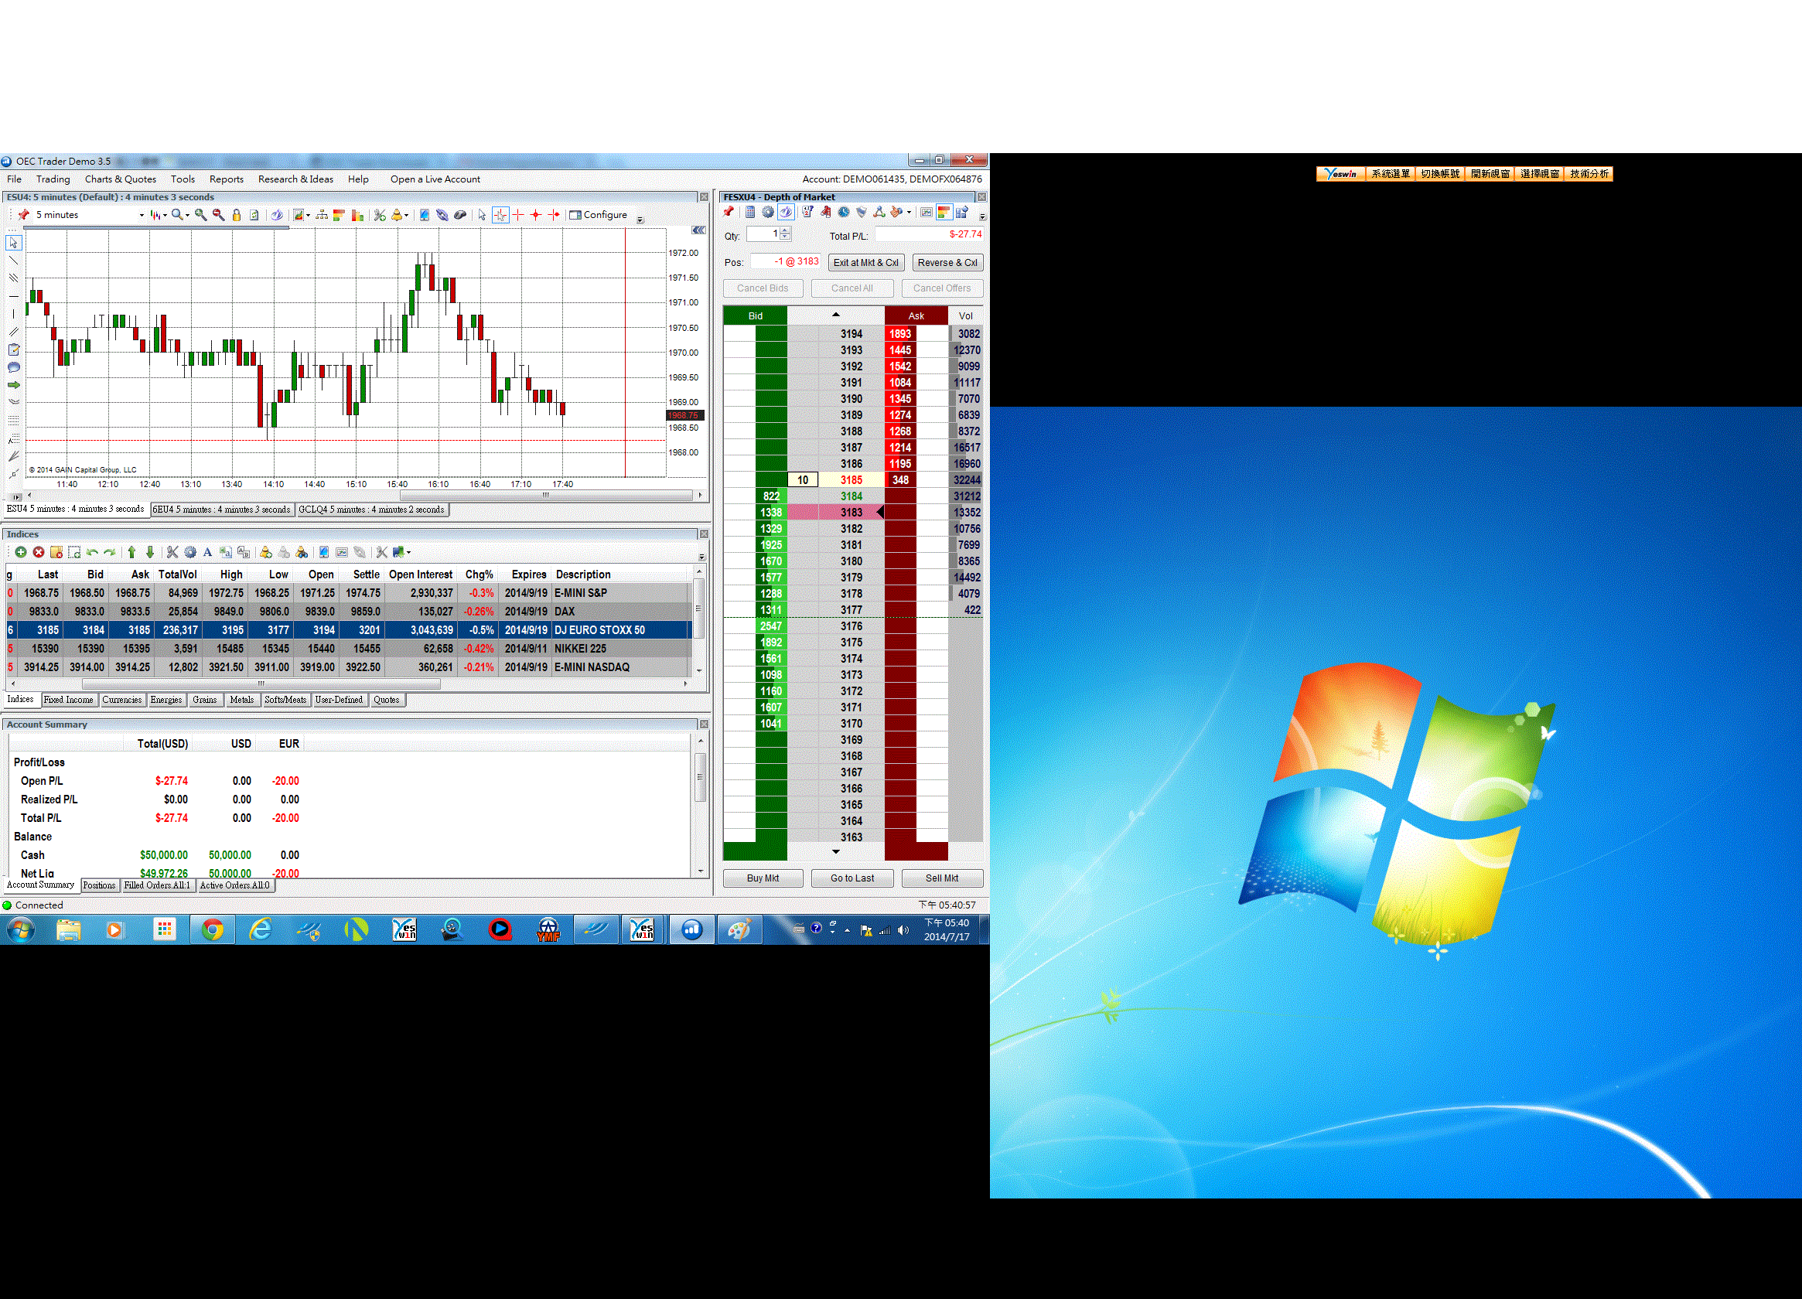Toggle the colored volume bars button in Depth of Market
This screenshot has height=1299, width=1802.
[945, 212]
